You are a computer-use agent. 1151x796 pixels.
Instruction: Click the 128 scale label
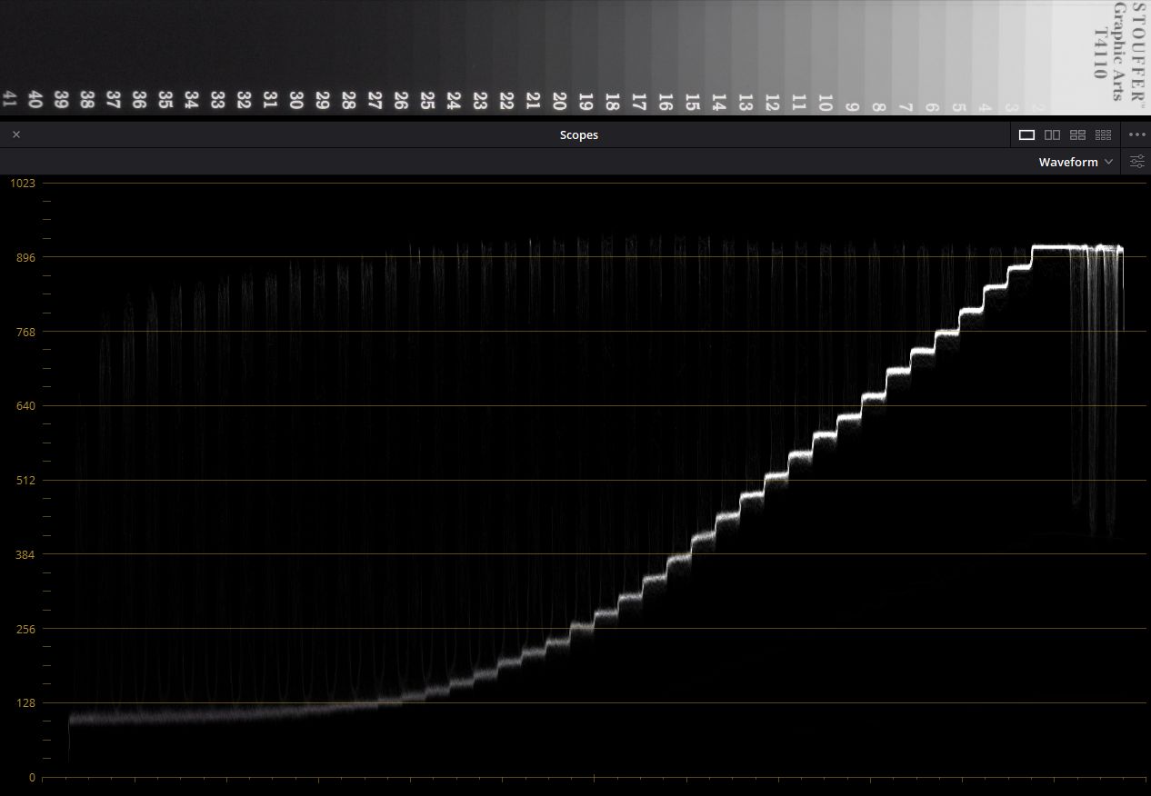point(25,702)
